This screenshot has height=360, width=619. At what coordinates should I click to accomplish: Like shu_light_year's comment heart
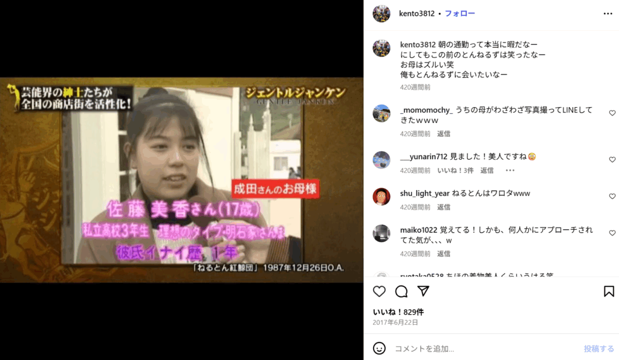(x=612, y=197)
